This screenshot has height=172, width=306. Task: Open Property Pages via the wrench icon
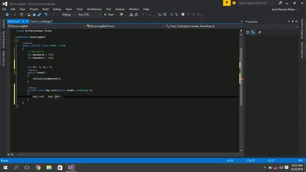tap(260, 32)
